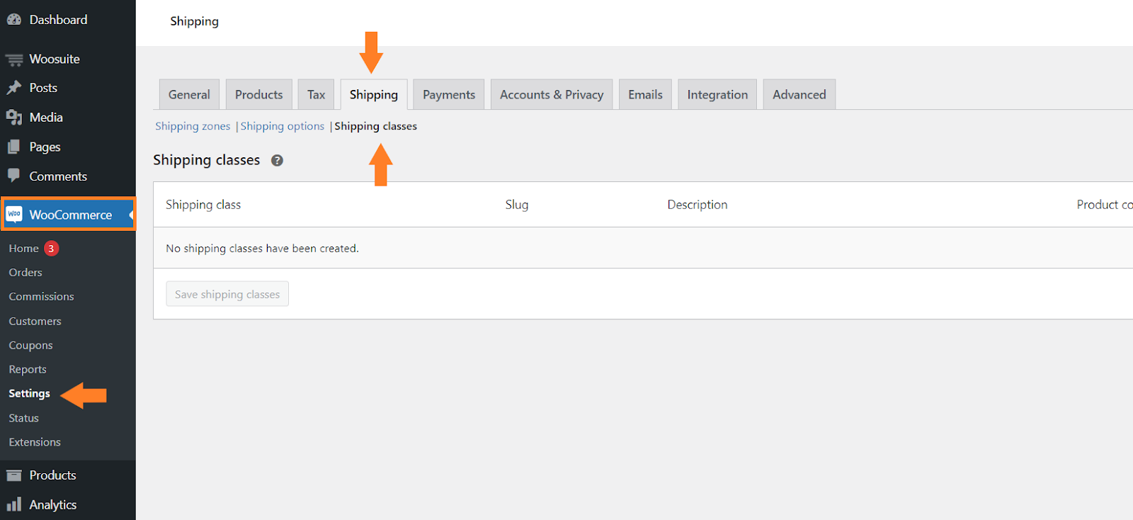
Task: Open the Tax tab
Action: (316, 94)
